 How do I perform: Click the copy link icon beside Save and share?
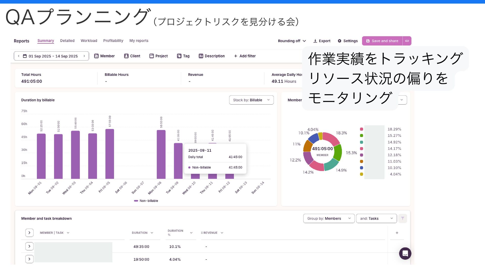407,41
